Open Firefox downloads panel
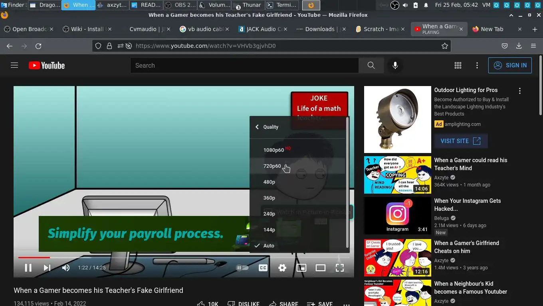Image resolution: width=543 pixels, height=306 pixels. point(519,46)
